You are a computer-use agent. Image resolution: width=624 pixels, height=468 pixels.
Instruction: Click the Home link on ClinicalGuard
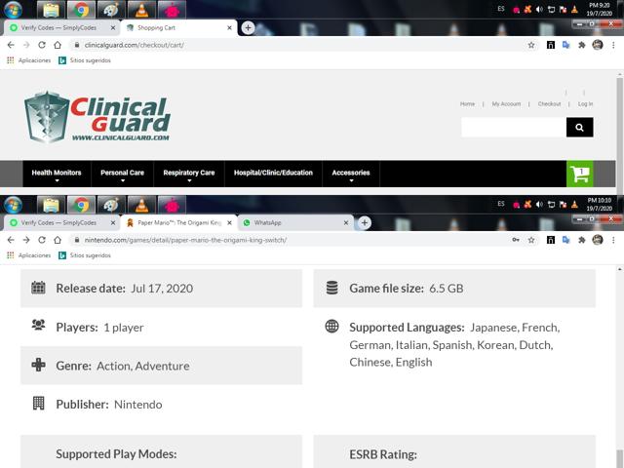click(467, 104)
